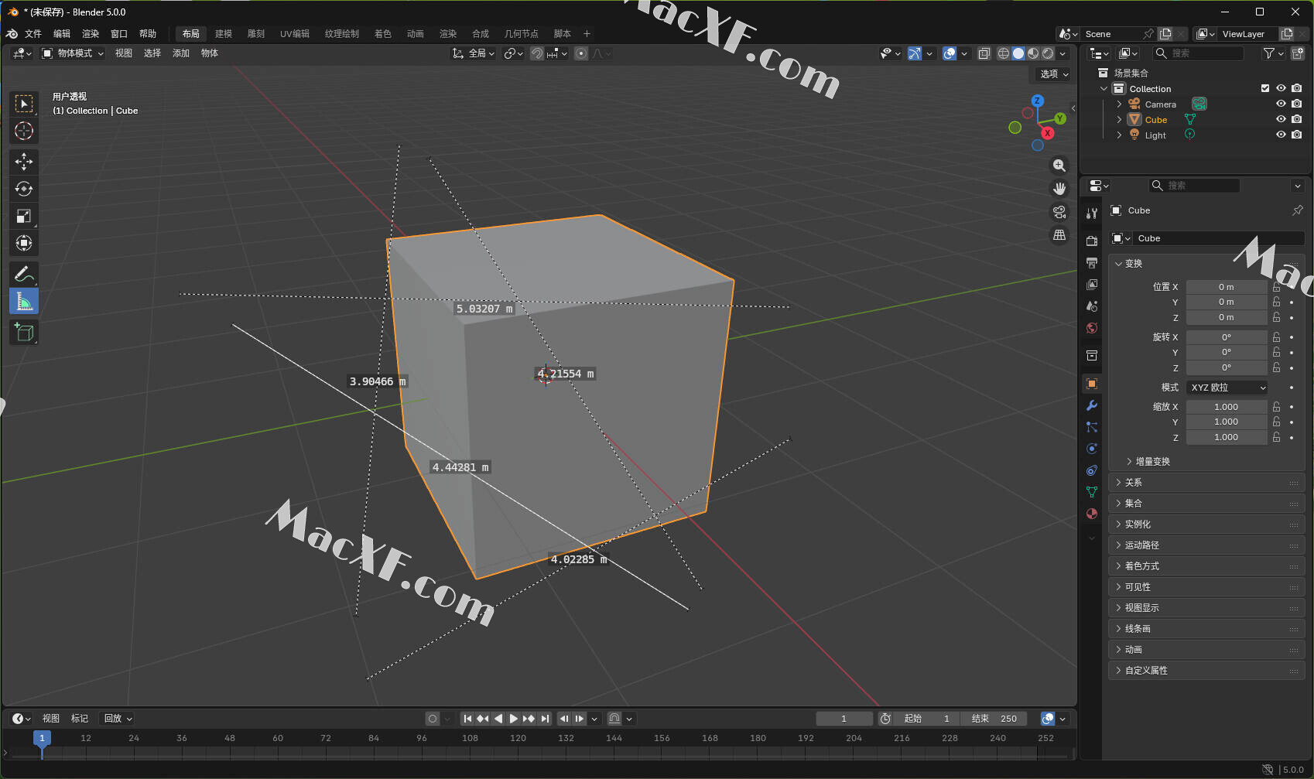Open the 物体模式 mode dropdown
1314x779 pixels.
tap(73, 53)
